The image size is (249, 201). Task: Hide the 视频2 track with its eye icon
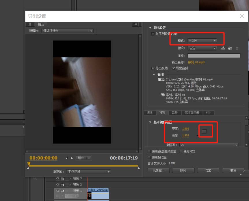(57, 184)
